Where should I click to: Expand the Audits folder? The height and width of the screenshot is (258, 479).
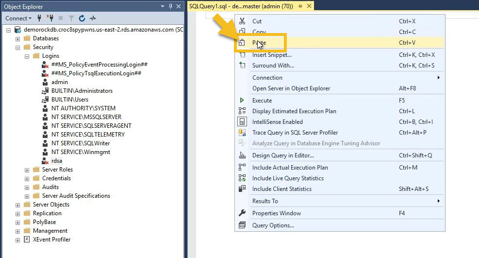tap(27, 188)
